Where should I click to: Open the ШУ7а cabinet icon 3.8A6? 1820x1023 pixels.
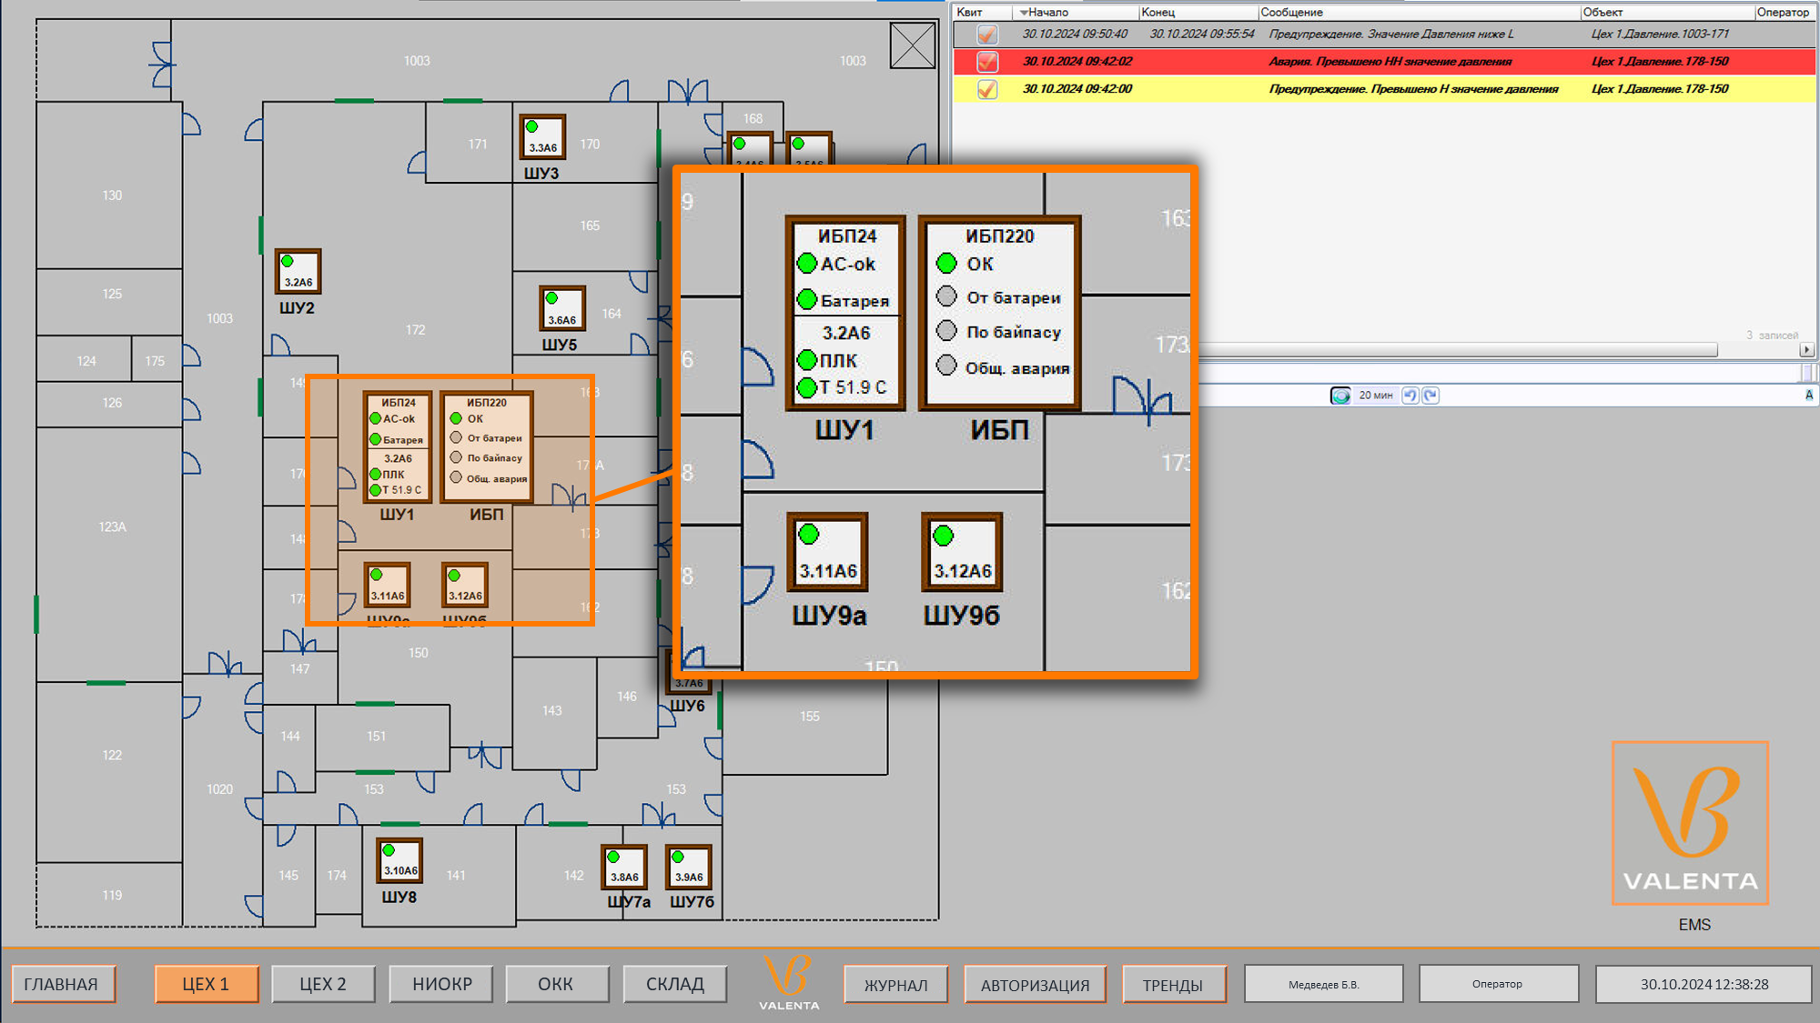tap(624, 867)
